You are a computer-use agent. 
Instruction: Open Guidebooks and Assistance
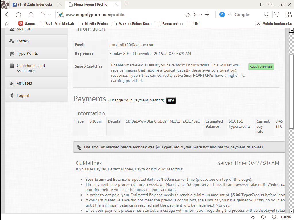click(36, 68)
